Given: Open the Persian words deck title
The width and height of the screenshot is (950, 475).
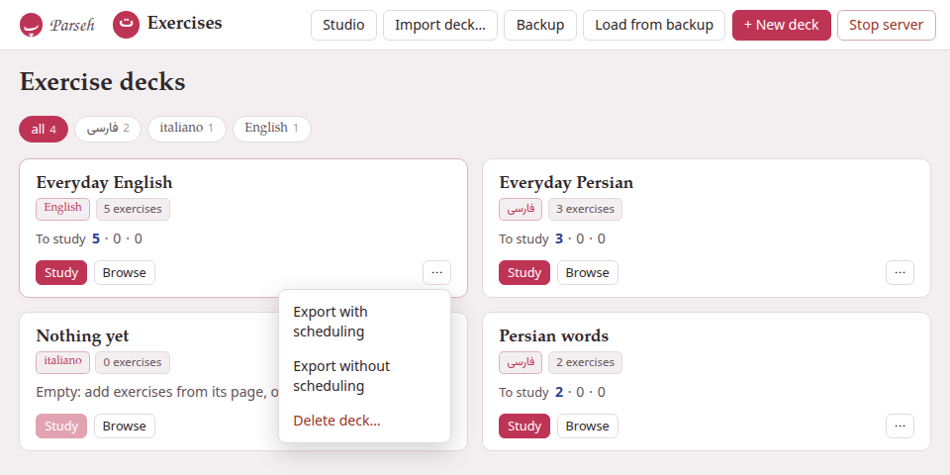Looking at the screenshot, I should (x=554, y=335).
